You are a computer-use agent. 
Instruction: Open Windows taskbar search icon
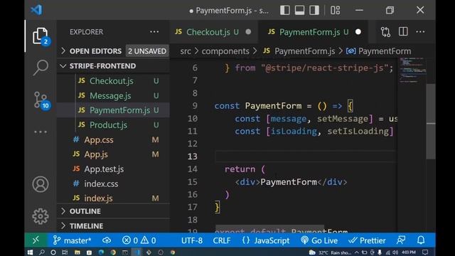pos(42,252)
